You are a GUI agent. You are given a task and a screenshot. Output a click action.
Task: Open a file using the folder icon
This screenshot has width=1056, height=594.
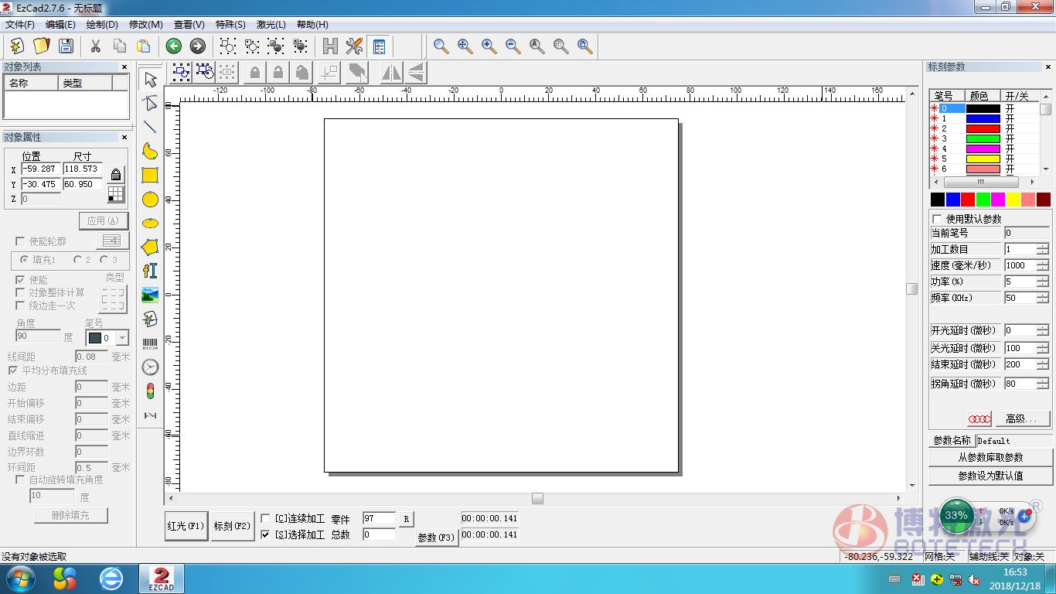pyautogui.click(x=41, y=46)
